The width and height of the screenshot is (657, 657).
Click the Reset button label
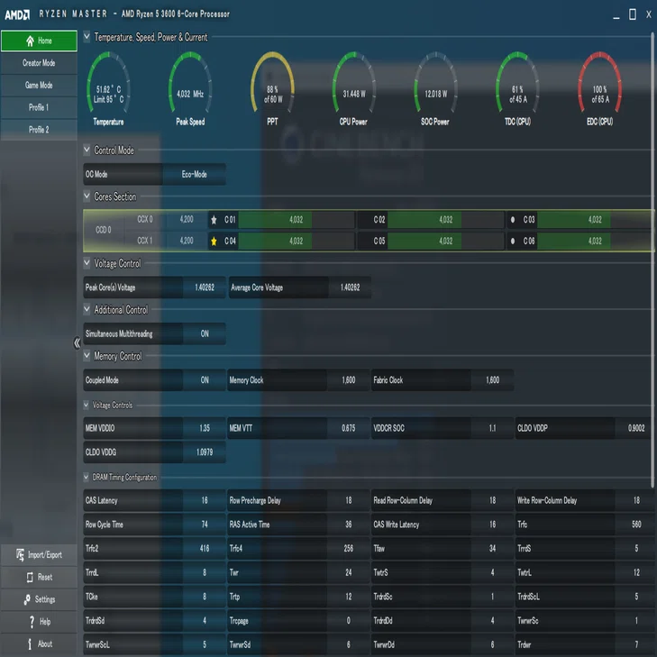pyautogui.click(x=45, y=577)
